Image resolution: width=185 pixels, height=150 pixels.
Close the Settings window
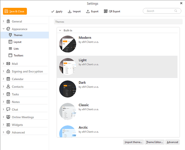click(181, 3)
